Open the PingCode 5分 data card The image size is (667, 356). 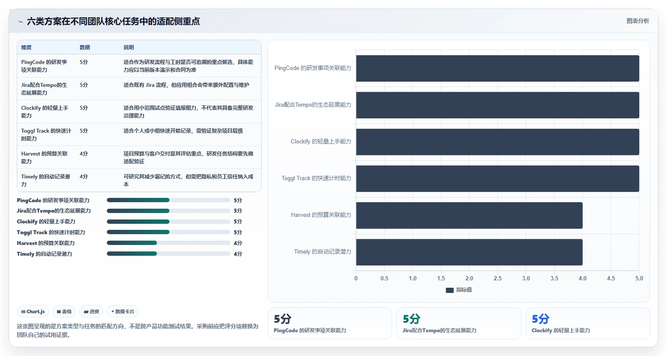330,323
